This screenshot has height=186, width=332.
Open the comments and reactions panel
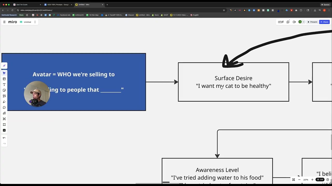[x=288, y=22]
